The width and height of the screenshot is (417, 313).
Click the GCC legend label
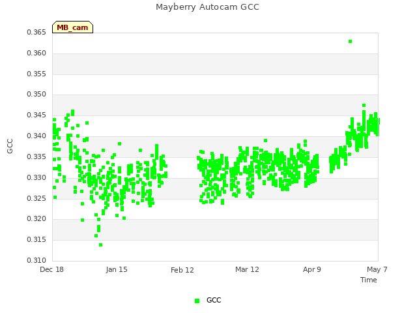pyautogui.click(x=214, y=300)
